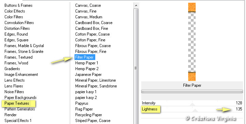Click the orange filter preview thumbnail

192,42
